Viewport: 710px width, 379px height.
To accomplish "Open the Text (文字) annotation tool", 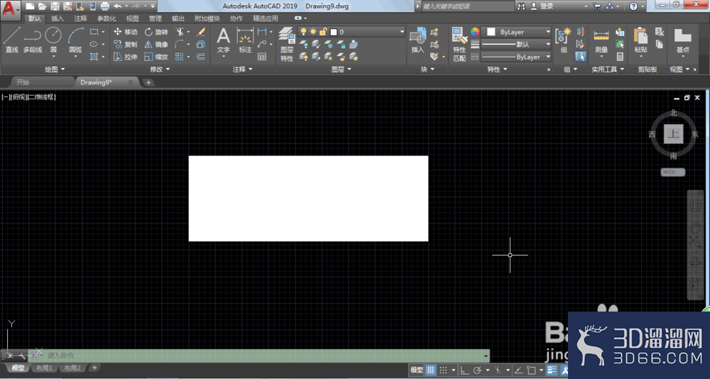I will pyautogui.click(x=223, y=40).
